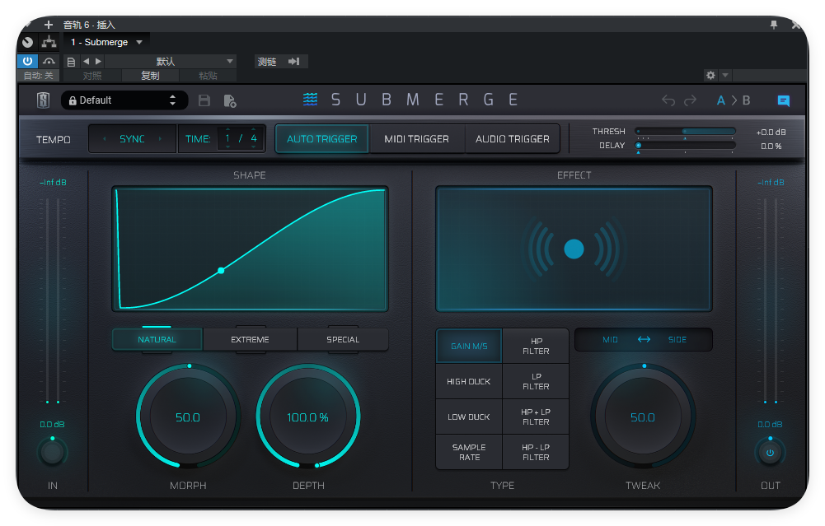Click the OUT 0.0 dB value

770,424
